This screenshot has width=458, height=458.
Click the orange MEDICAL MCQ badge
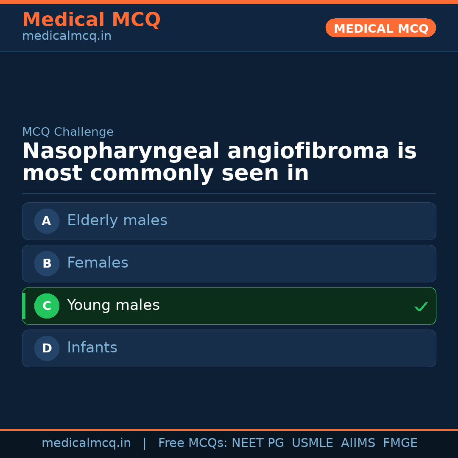(x=380, y=28)
